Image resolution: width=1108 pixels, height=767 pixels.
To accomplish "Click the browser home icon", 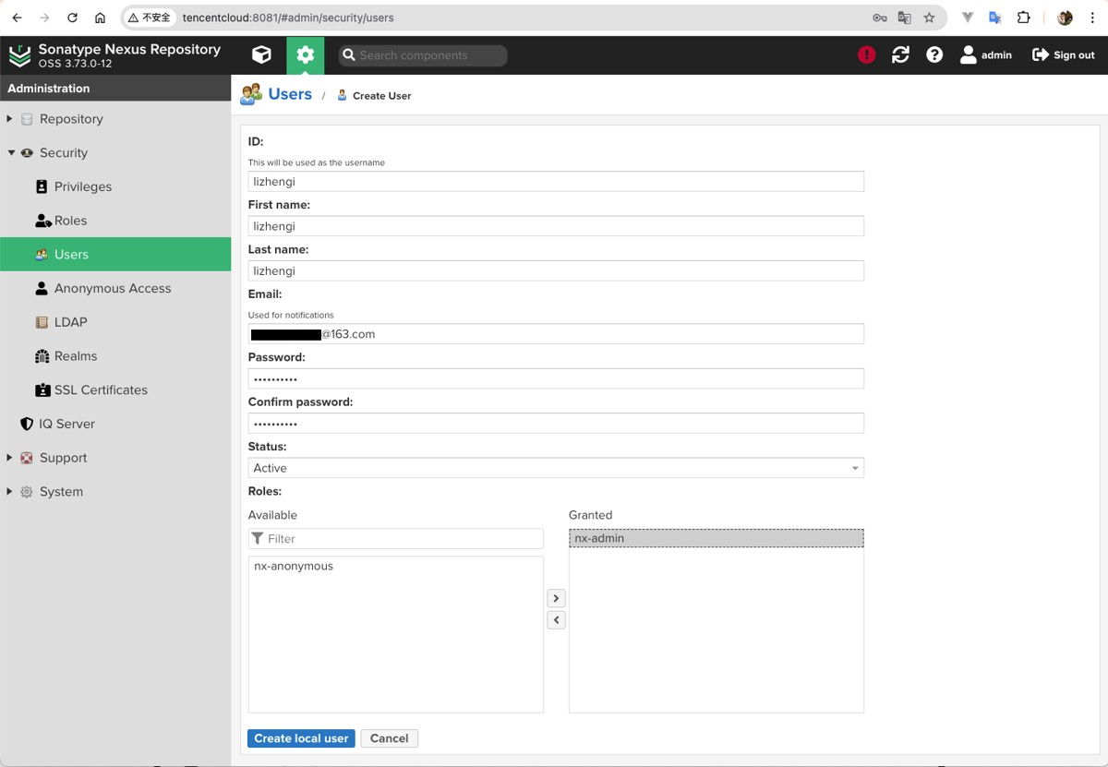I will (x=100, y=18).
